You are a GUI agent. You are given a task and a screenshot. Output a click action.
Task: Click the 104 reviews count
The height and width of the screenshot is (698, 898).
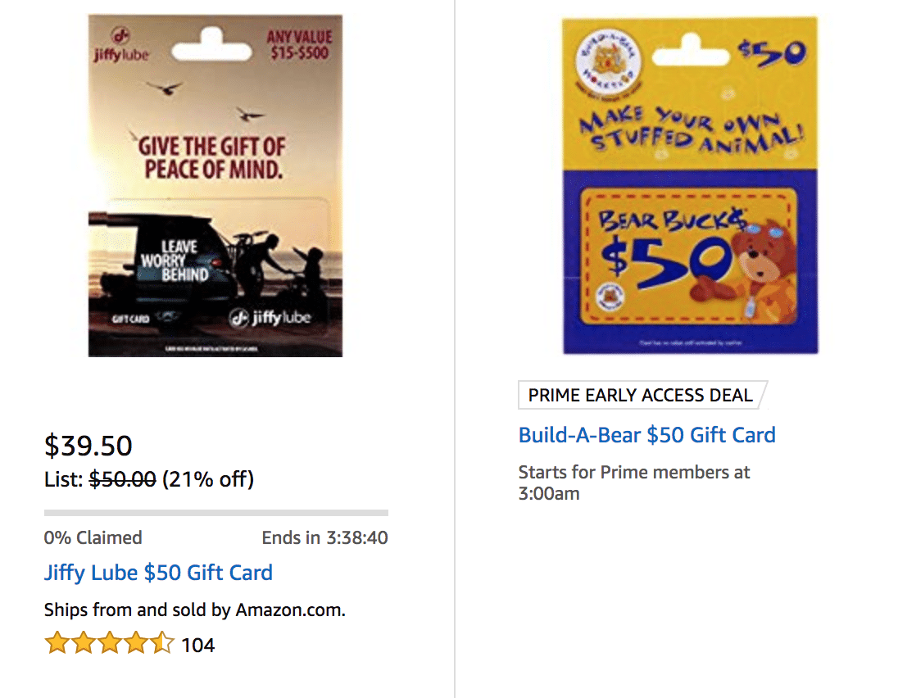[x=200, y=645]
